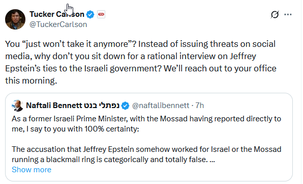
Task: Open the three-dot more options menu
Action: pyautogui.click(x=288, y=14)
